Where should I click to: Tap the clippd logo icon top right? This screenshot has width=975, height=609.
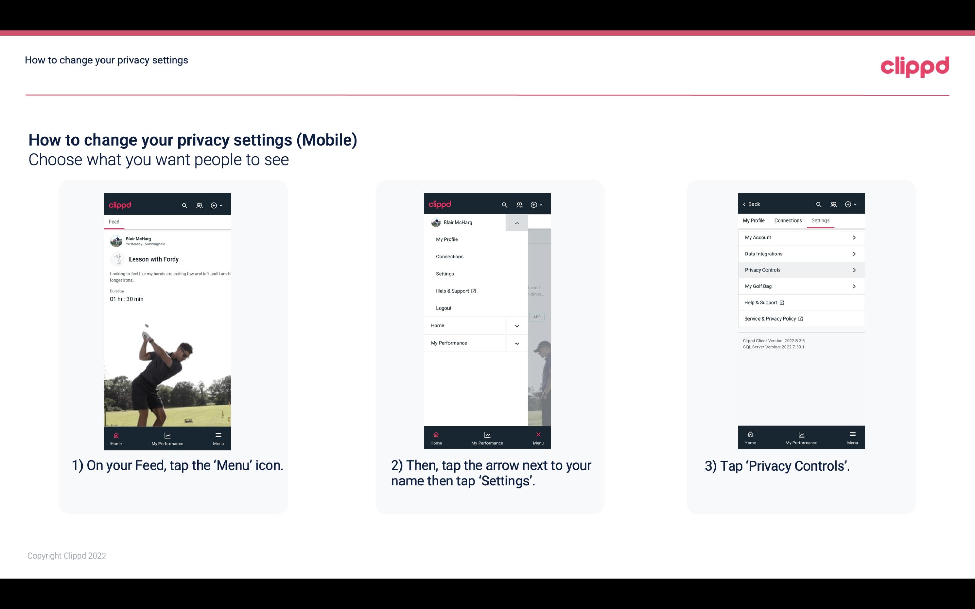[915, 66]
